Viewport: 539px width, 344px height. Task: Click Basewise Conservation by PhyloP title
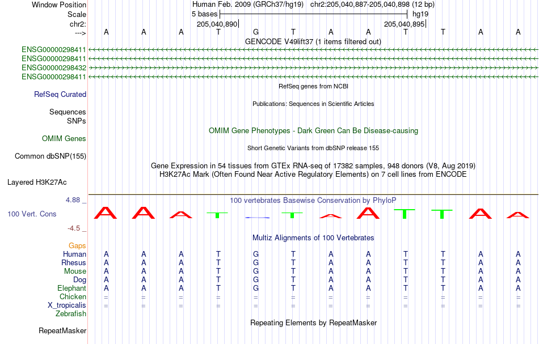(313, 200)
